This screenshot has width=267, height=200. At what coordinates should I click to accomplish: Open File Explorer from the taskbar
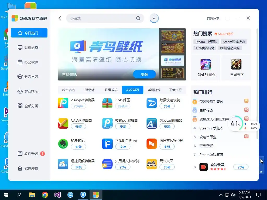32,195
